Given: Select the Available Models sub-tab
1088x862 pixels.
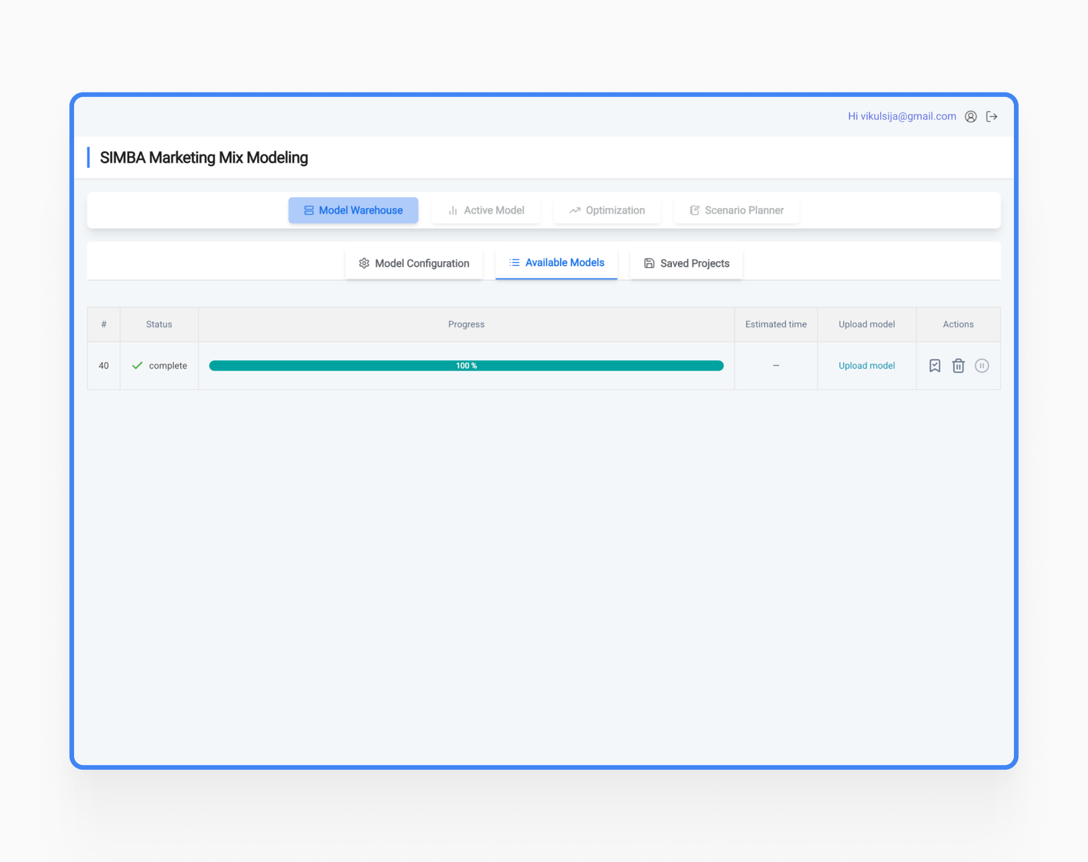Looking at the screenshot, I should (x=556, y=263).
